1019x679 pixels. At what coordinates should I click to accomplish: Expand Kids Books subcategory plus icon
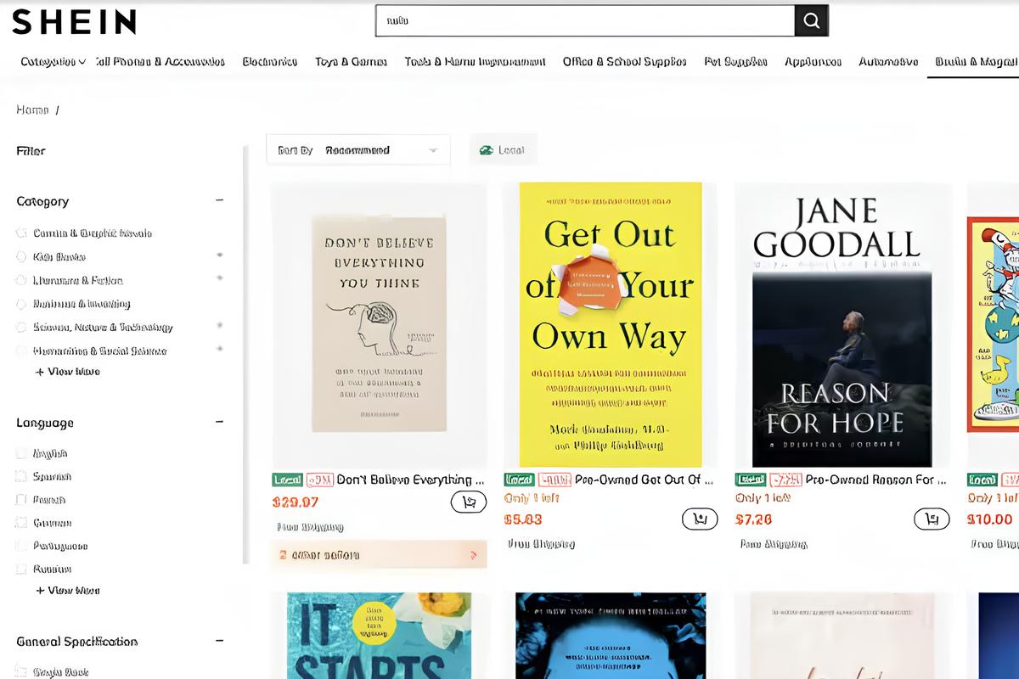(220, 255)
